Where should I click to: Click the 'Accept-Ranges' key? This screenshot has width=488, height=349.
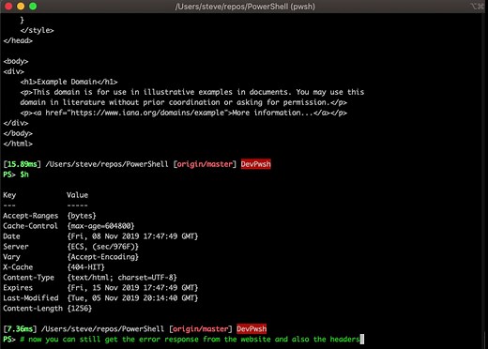click(31, 216)
